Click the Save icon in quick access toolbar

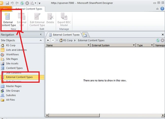[x=7, y=3]
